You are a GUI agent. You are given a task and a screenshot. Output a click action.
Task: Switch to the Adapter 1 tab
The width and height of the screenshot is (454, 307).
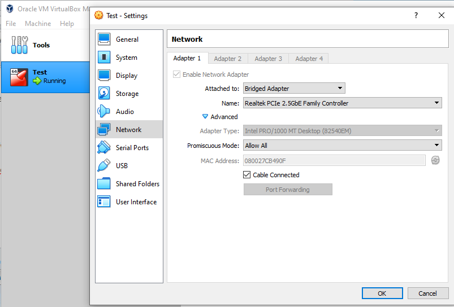[187, 58]
